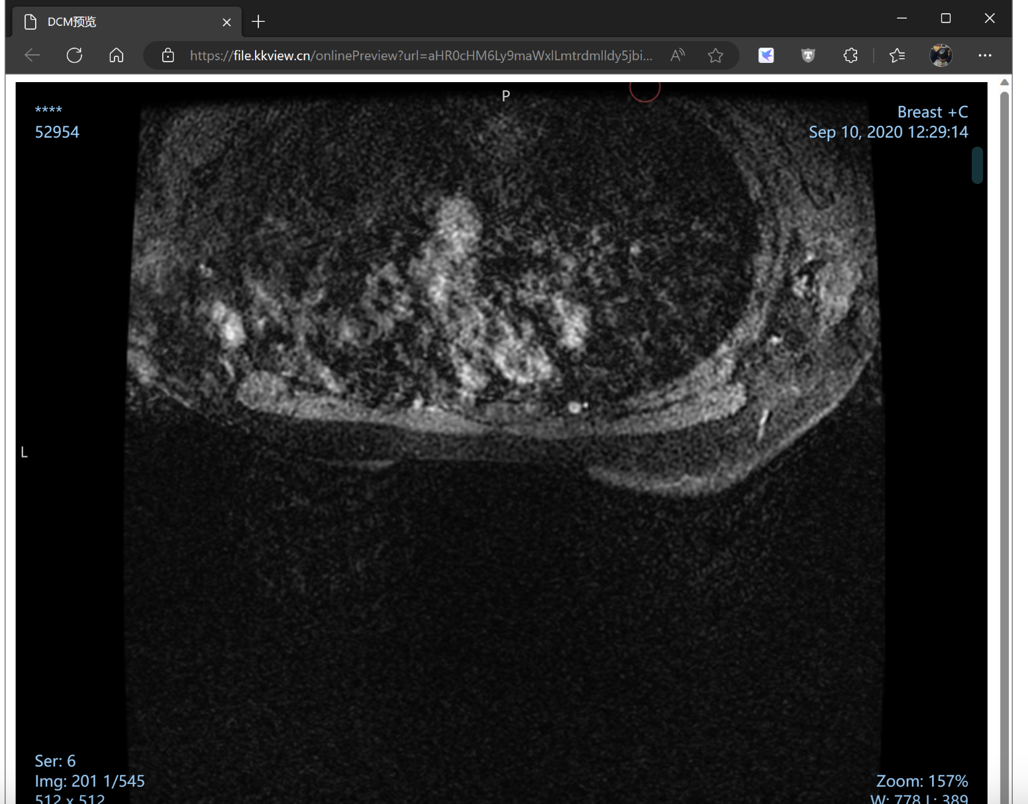The width and height of the screenshot is (1028, 804).
Task: Click the gray page scrollbar thumb
Action: 1004,397
